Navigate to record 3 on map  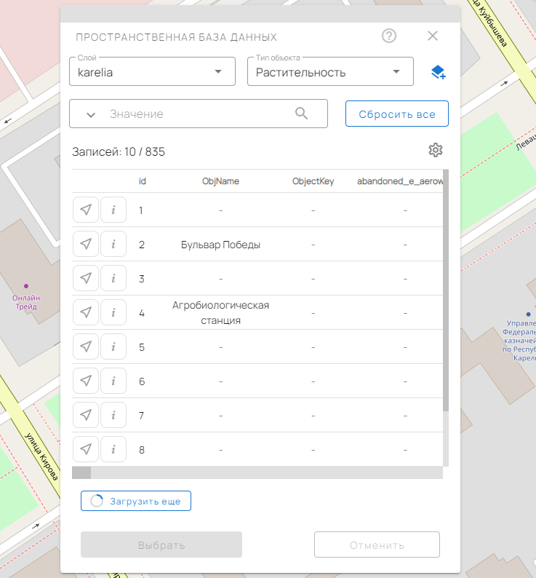[86, 279]
